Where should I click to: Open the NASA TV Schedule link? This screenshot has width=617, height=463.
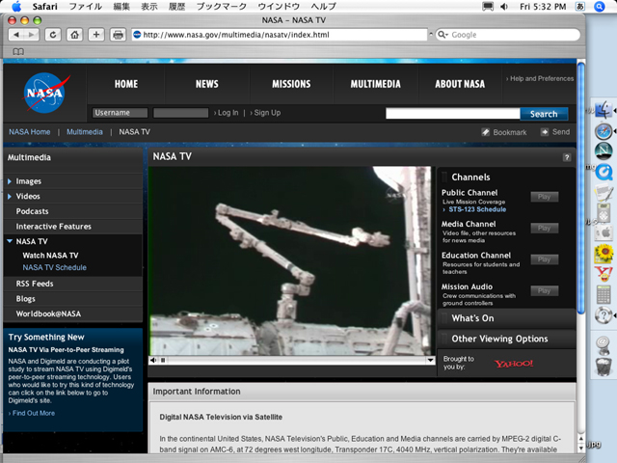(x=54, y=268)
